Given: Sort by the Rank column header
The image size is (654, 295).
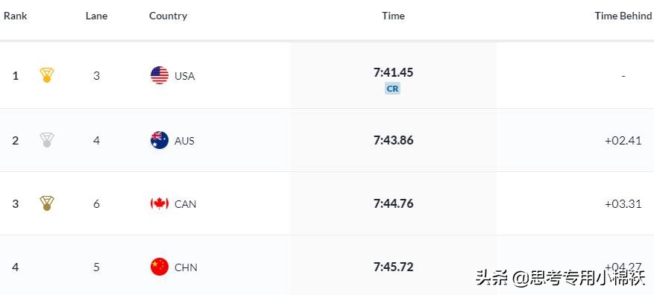Looking at the screenshot, I should tap(16, 16).
